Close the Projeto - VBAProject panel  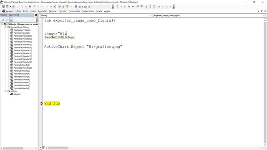pyautogui.click(x=36, y=15)
